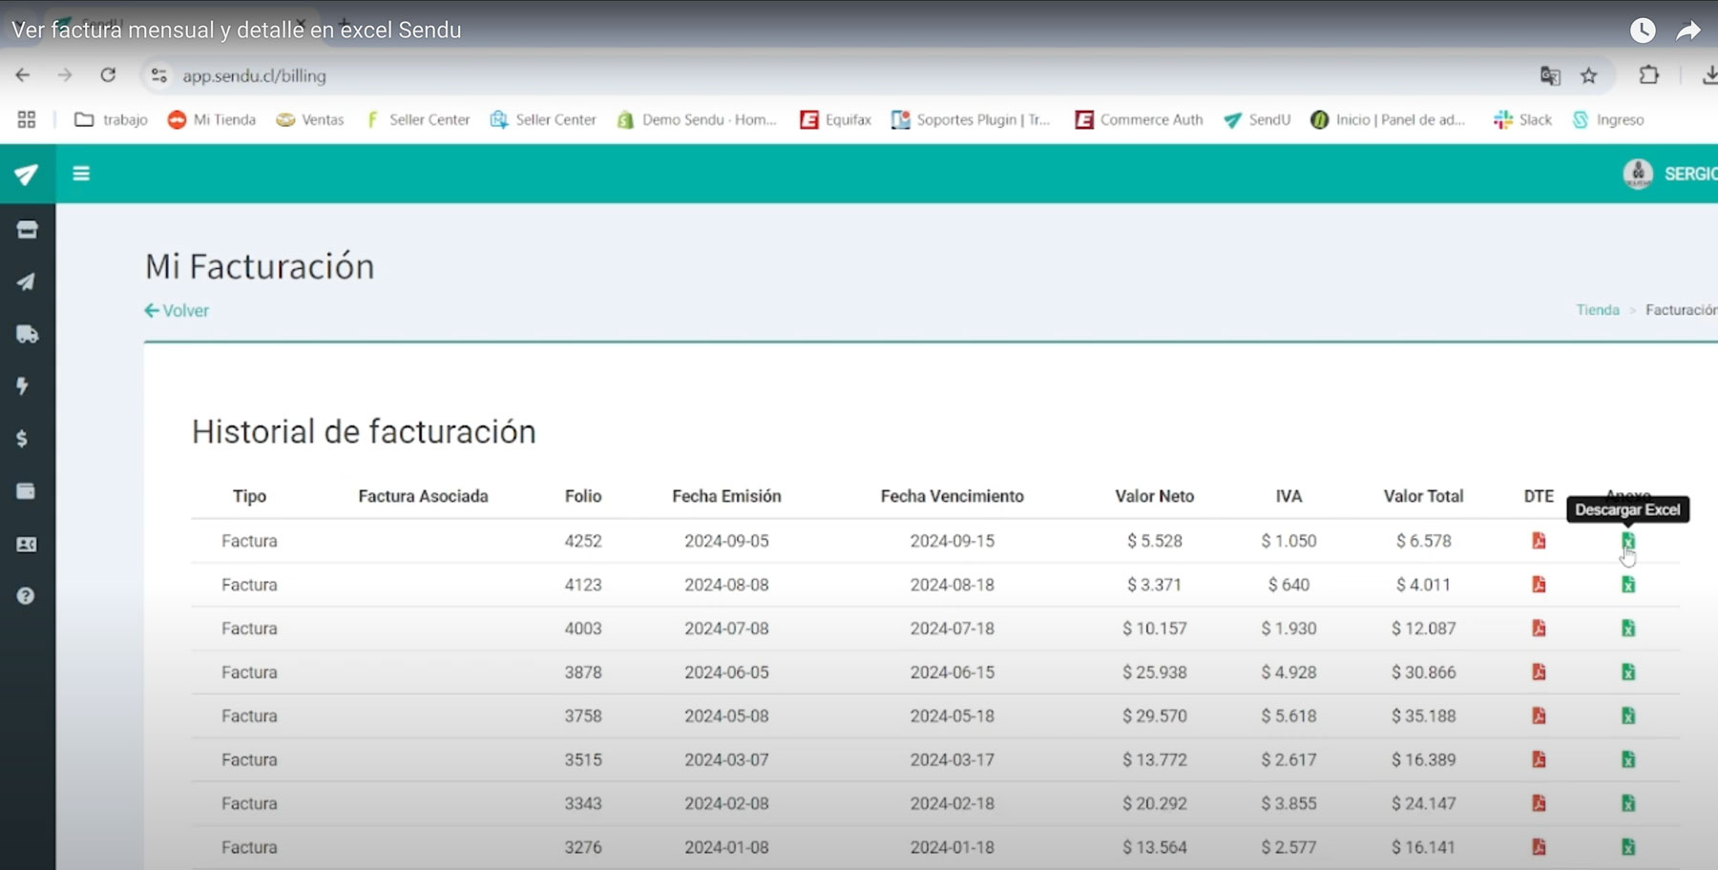Image resolution: width=1718 pixels, height=870 pixels.
Task: Bookmark this page with star icon
Action: (1588, 75)
